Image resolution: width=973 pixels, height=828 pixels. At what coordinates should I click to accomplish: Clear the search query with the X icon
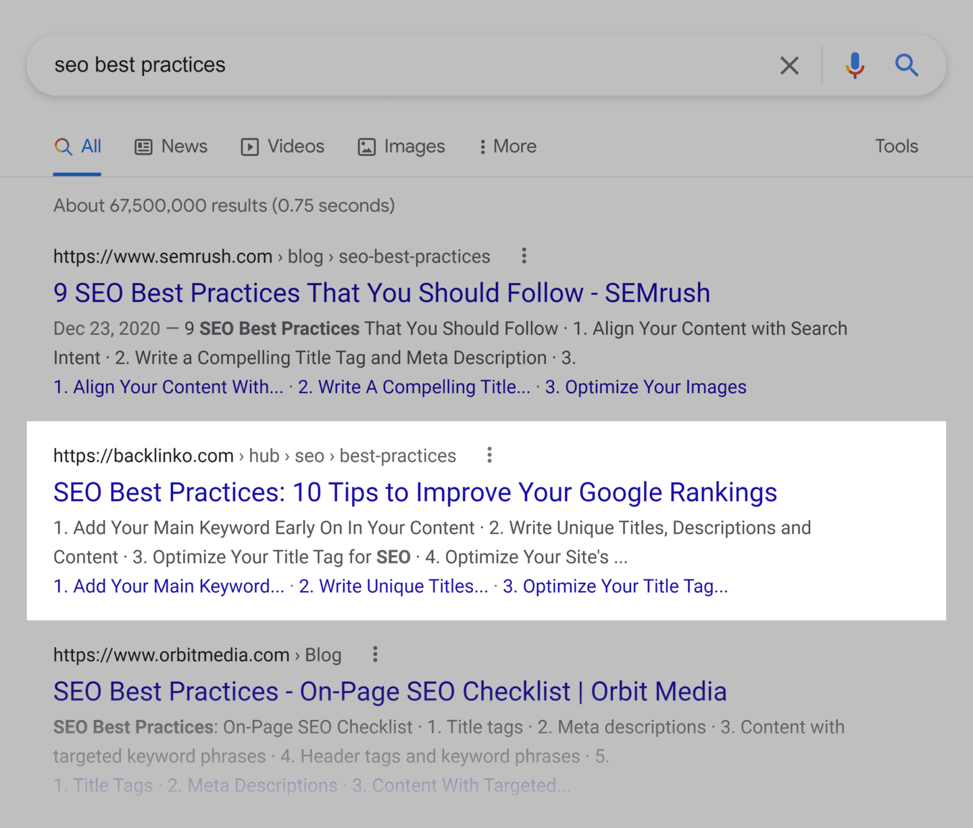pos(789,65)
